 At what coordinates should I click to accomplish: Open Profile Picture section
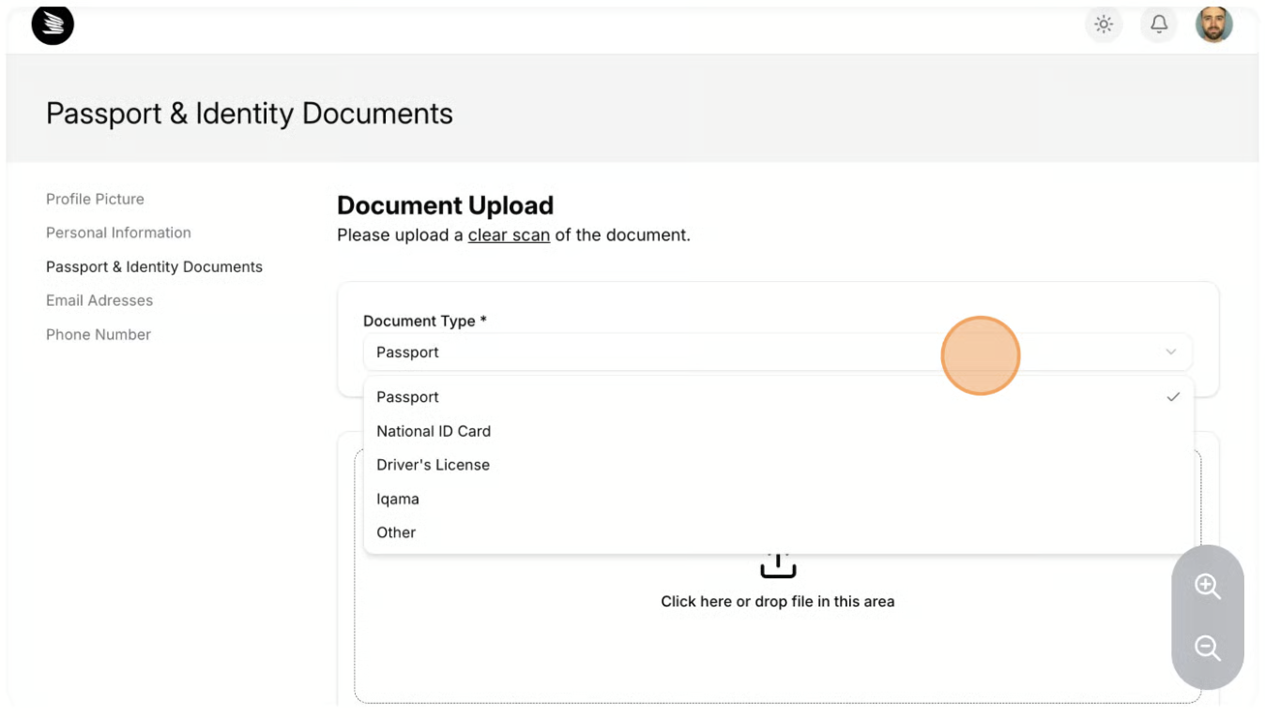pyautogui.click(x=95, y=199)
